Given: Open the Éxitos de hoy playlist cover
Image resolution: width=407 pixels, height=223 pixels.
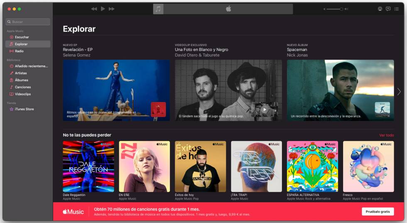Looking at the screenshot, I should click(200, 166).
